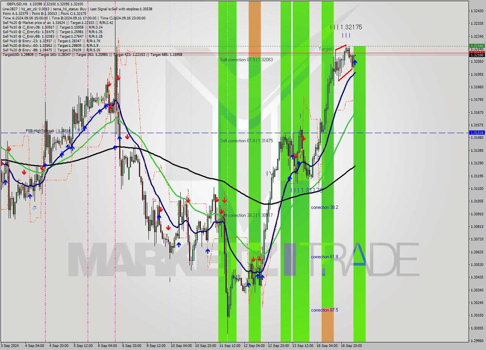Click the 1.31290 price axis value

click(x=477, y=163)
